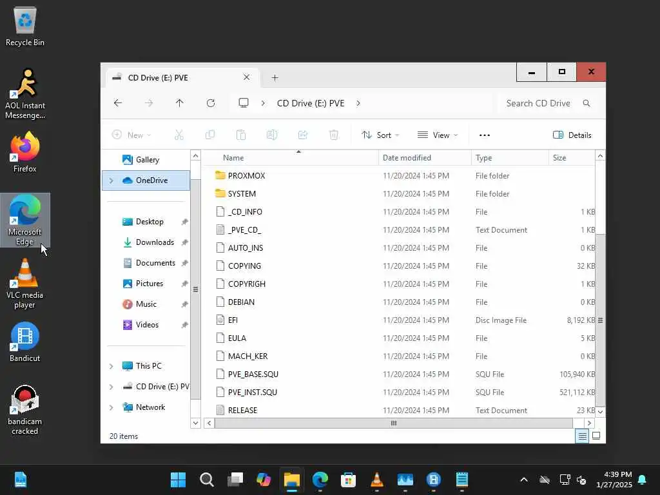Click the file list vertical scrollbar thumb
The width and height of the screenshot is (660, 495).
[x=600, y=320]
